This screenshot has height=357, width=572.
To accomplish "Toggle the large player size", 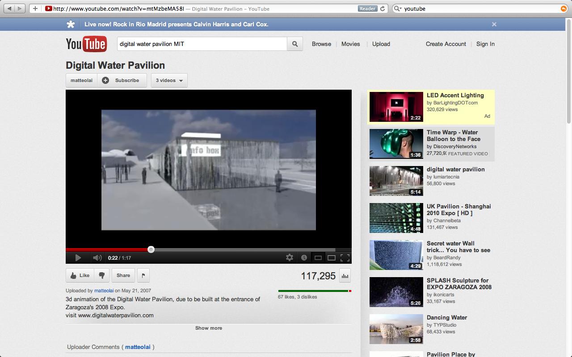I will [x=332, y=257].
